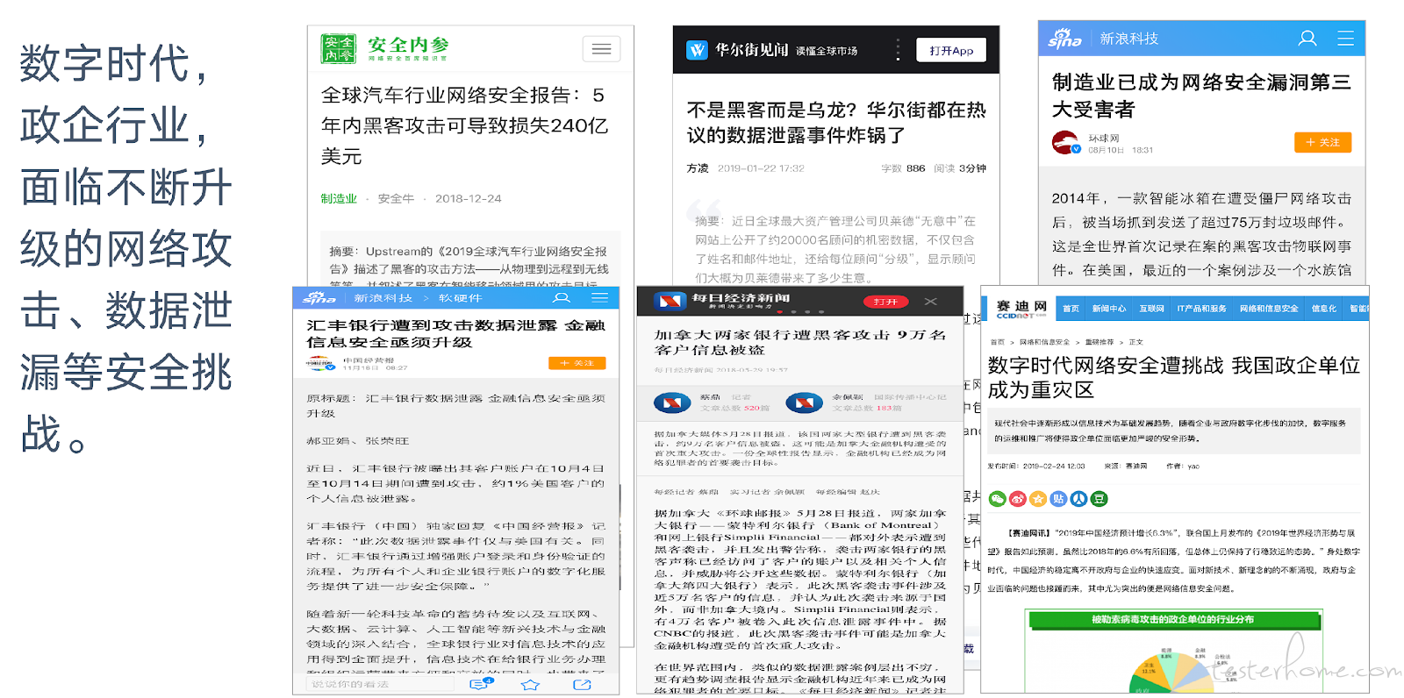Select 首页 tab in 赛迪网 navigation
The height and width of the screenshot is (698, 1404).
pyautogui.click(x=1071, y=309)
